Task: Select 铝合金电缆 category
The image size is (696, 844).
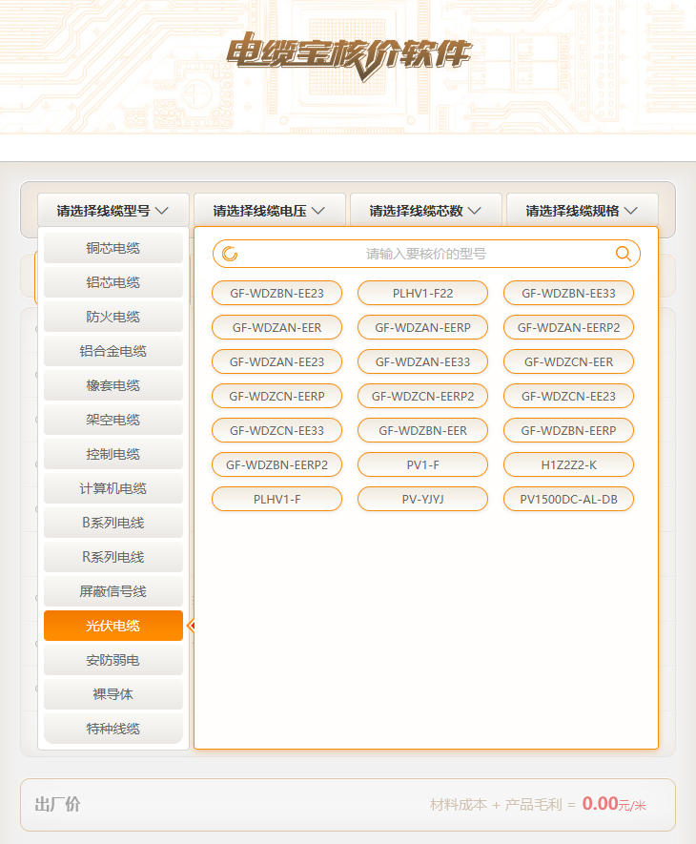Action: tap(113, 351)
